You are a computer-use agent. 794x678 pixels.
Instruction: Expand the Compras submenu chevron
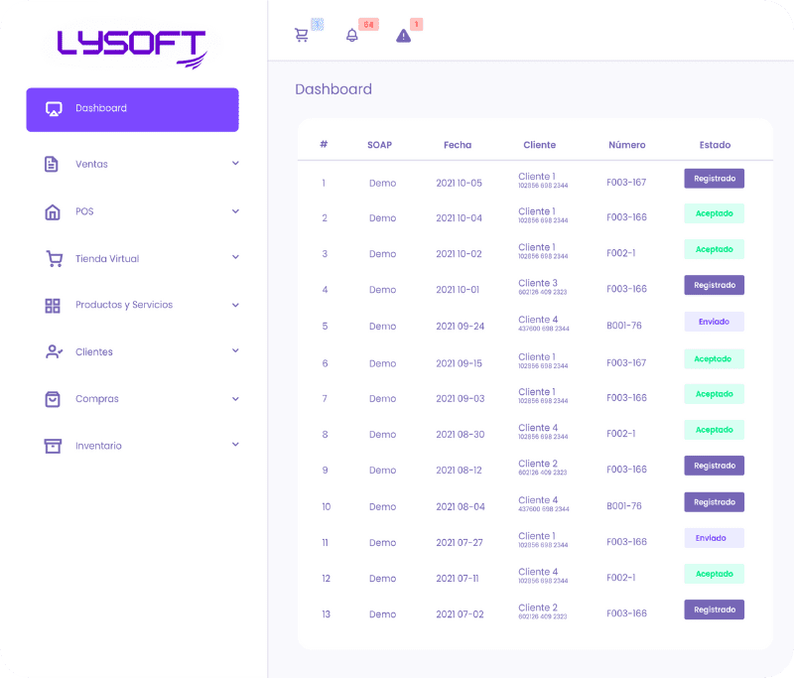tap(235, 398)
